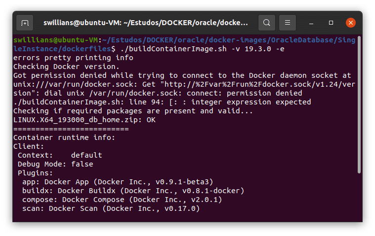Close the terminal window
This screenshot has height=236, width=375.
pos(350,23)
